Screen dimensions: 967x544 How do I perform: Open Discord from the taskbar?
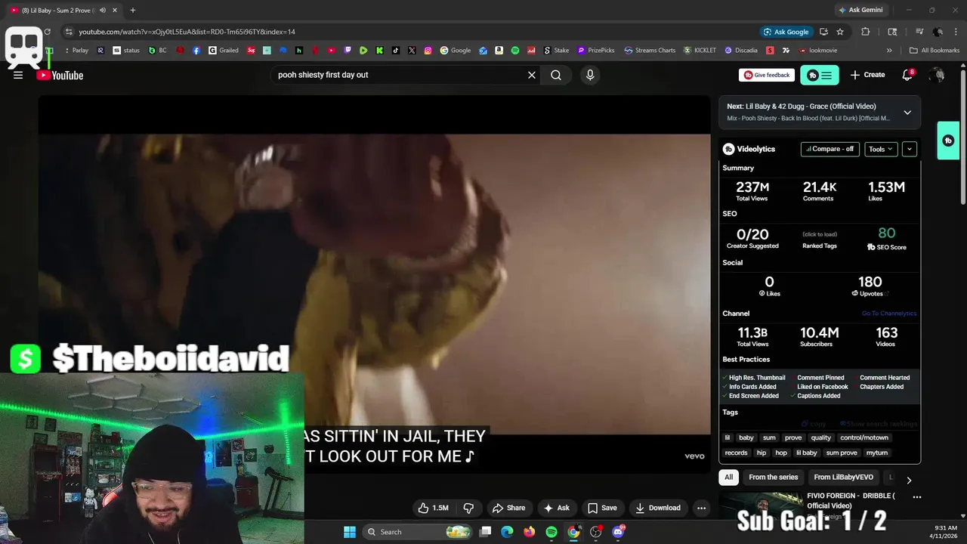(x=618, y=532)
